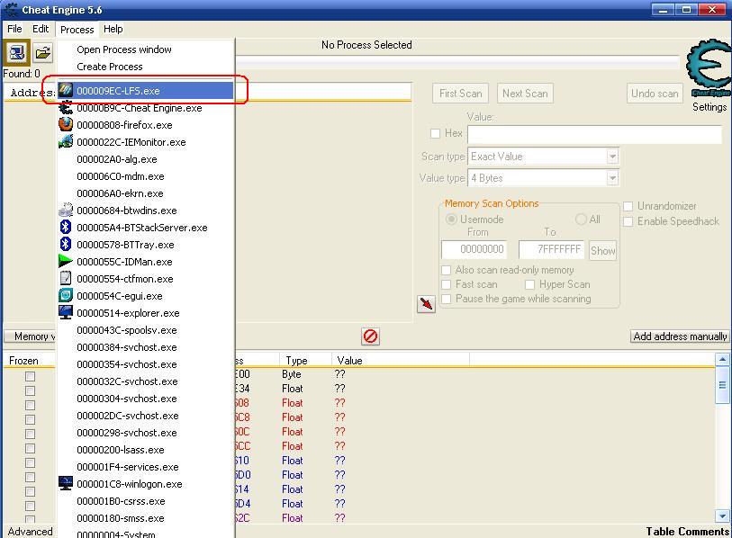Click the Value column header

click(400, 360)
